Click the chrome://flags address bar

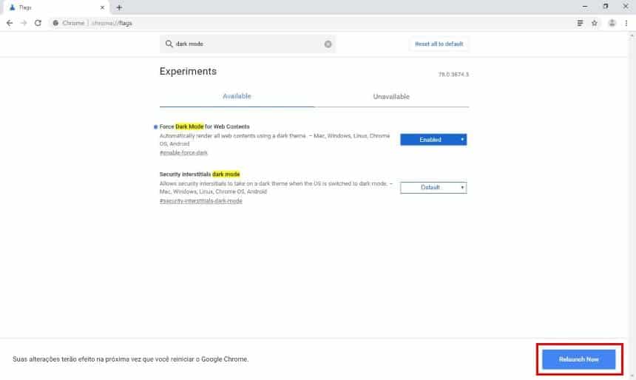312,23
